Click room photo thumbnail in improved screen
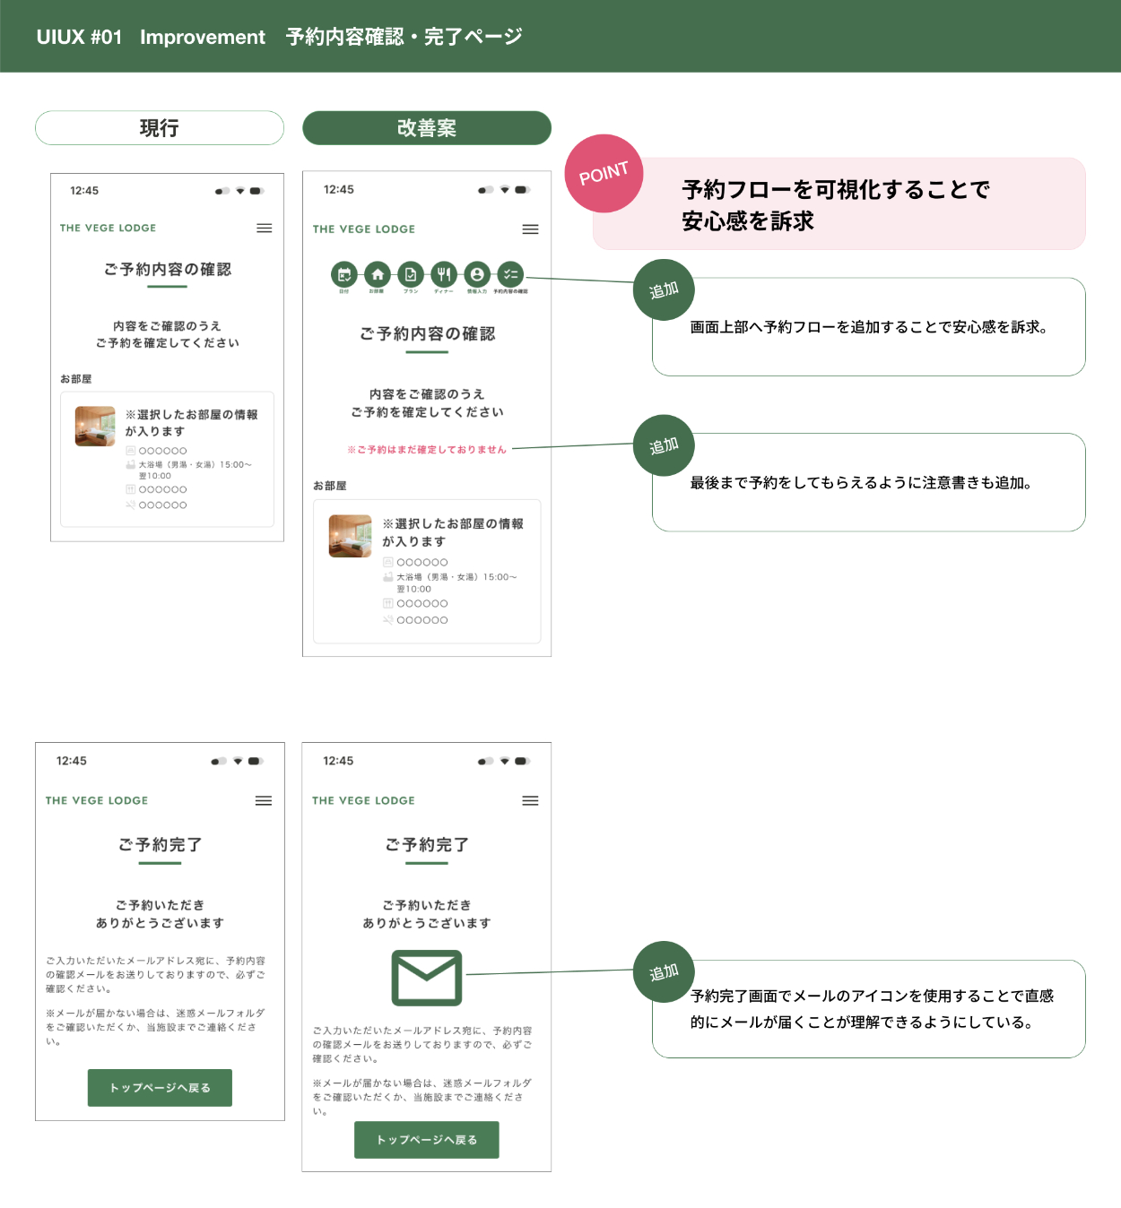The image size is (1121, 1208). [350, 536]
